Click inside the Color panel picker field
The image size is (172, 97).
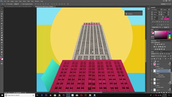tap(161, 35)
